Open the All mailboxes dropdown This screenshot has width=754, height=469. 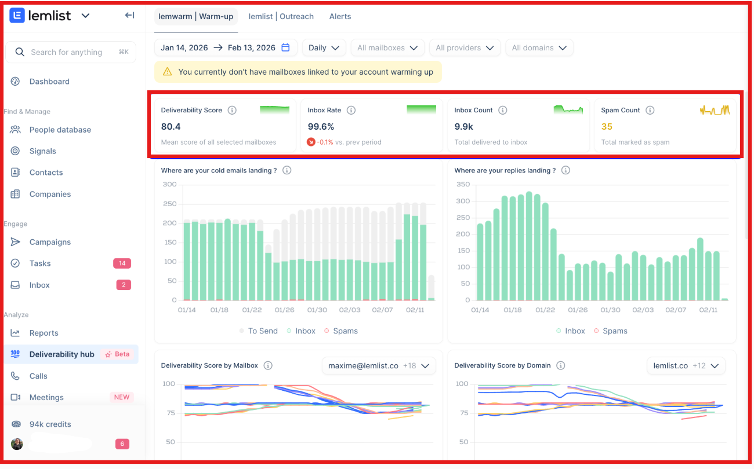(x=387, y=47)
